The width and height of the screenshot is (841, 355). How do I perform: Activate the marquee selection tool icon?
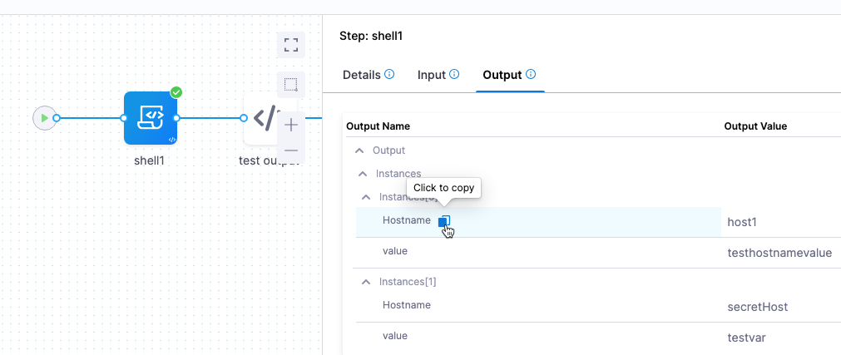[291, 85]
